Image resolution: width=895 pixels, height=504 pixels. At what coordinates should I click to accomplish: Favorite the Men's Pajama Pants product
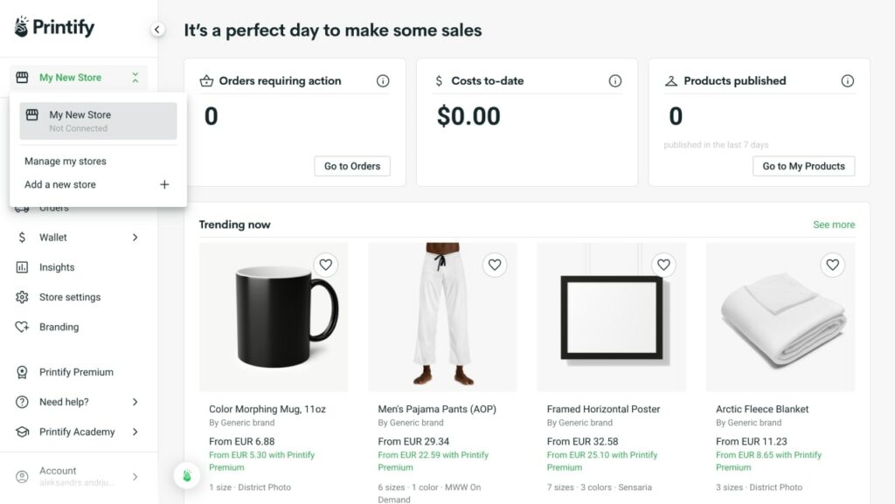(x=495, y=265)
